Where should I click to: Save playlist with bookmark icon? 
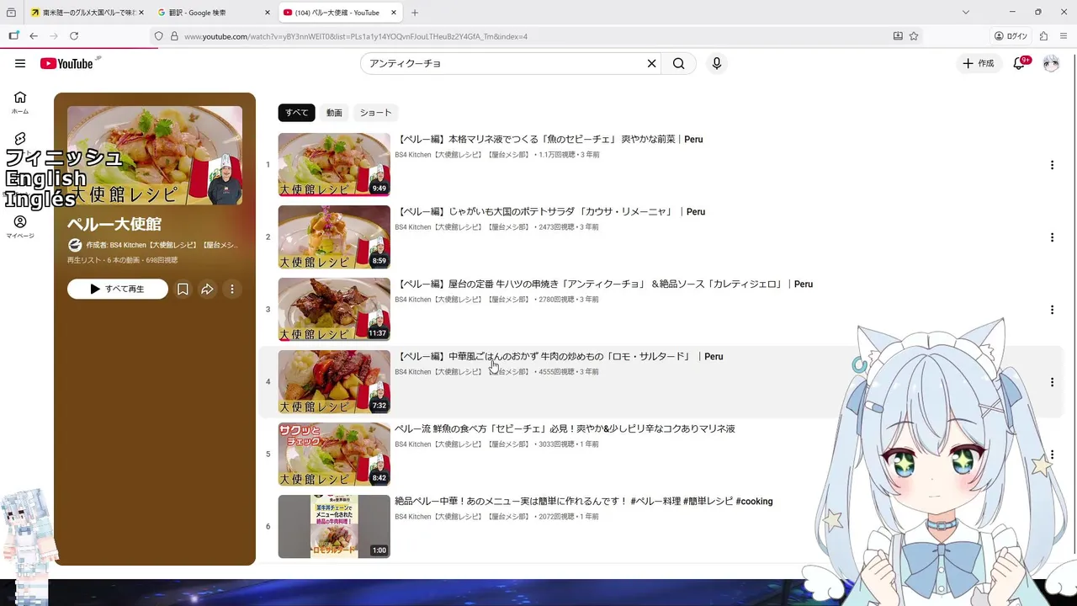pos(183,289)
